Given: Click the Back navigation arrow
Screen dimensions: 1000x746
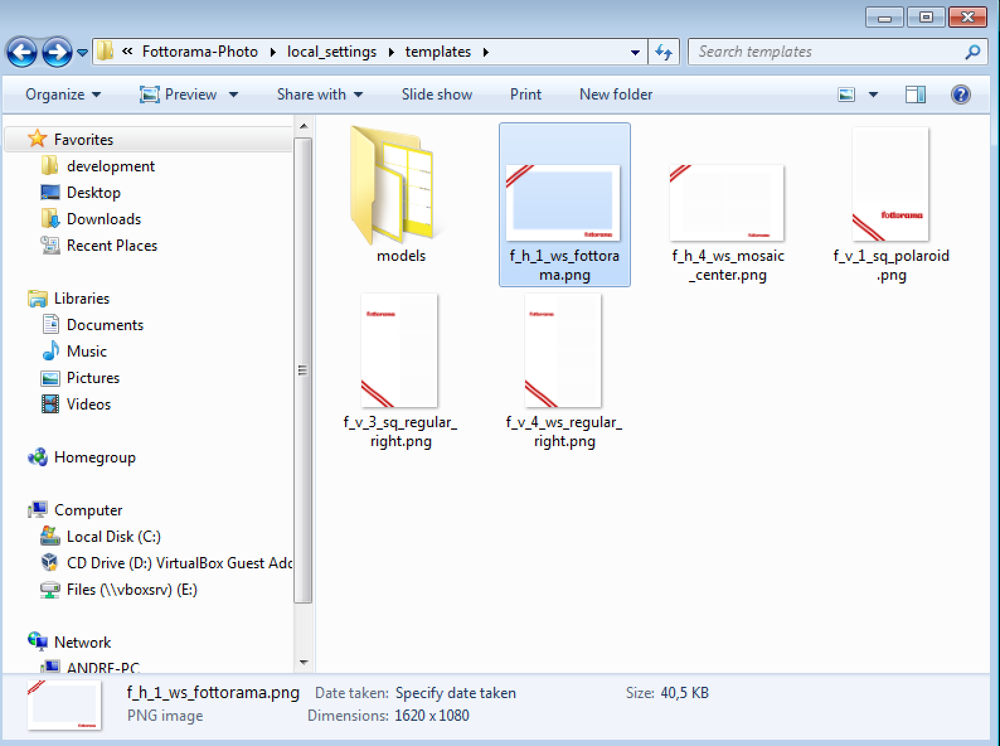Looking at the screenshot, I should pyautogui.click(x=23, y=52).
